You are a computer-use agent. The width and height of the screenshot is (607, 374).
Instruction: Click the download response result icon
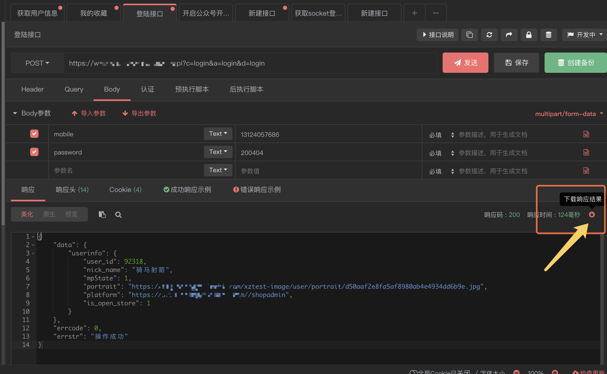point(592,215)
